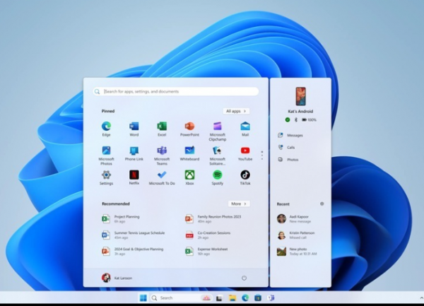The image size is (424, 306).
Task: Launch TikTok
Action: pos(245,177)
